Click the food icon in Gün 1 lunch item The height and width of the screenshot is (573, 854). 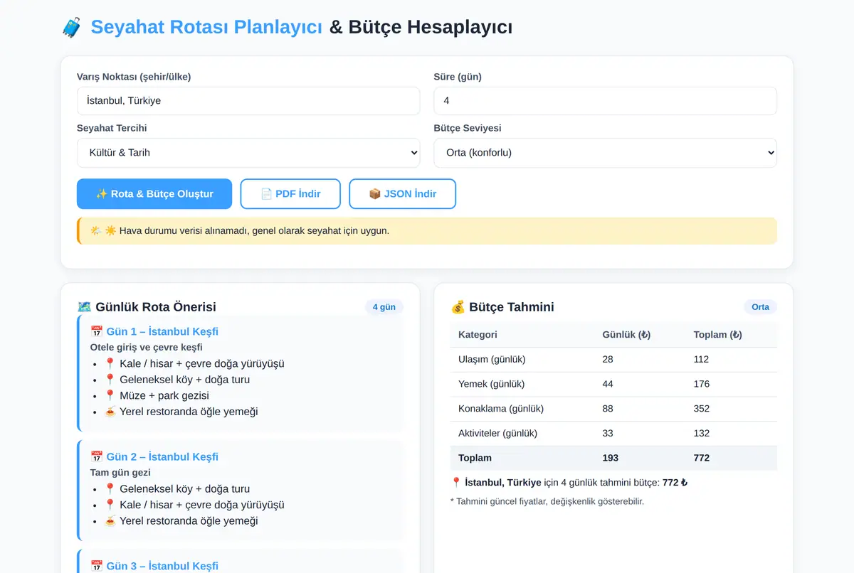click(x=110, y=412)
